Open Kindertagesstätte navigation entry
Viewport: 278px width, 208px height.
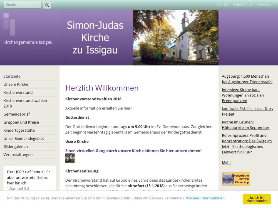19,130
